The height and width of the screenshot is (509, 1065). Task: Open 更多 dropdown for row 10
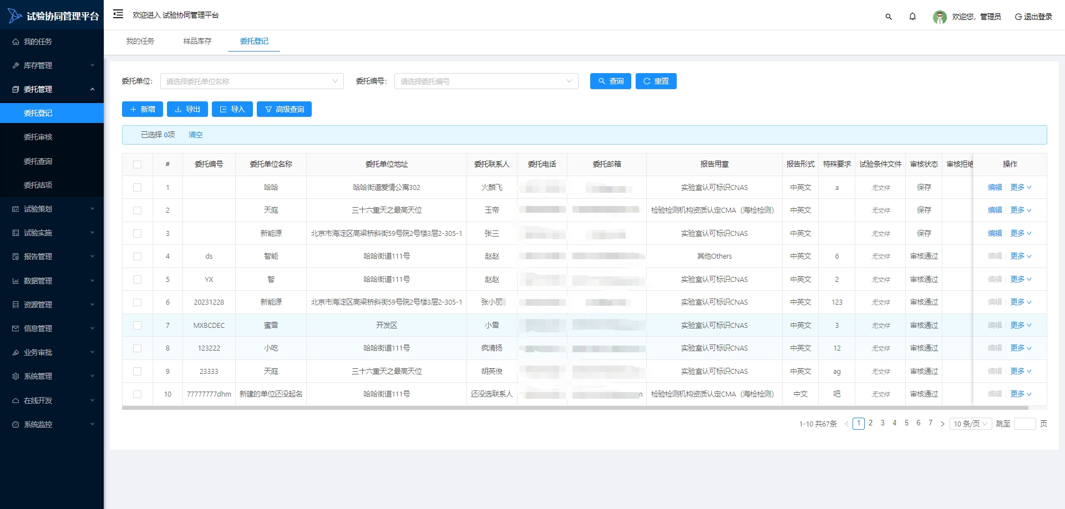coord(1021,394)
